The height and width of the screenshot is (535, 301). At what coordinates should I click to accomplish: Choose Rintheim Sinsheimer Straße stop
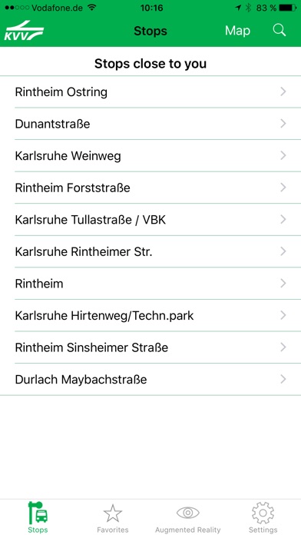coord(150,347)
